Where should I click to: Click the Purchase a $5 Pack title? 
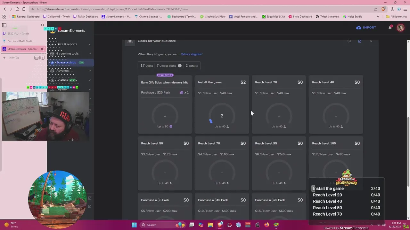(155, 200)
